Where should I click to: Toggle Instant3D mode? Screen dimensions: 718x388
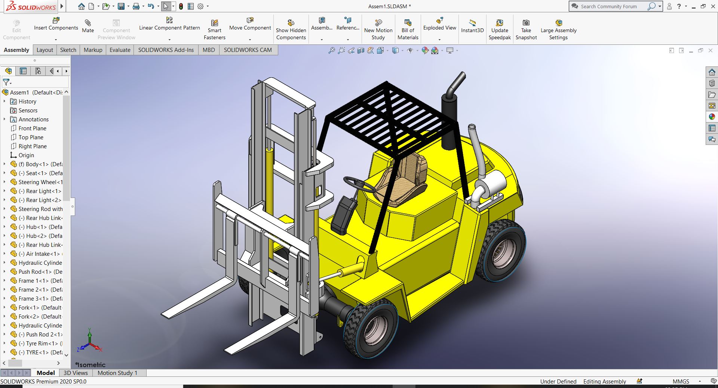tap(472, 23)
